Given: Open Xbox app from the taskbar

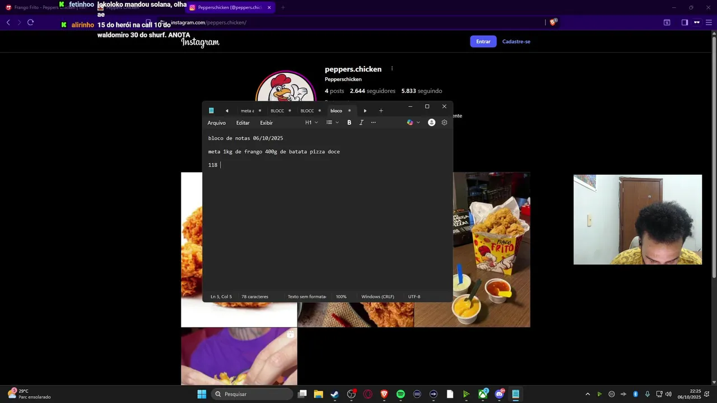Looking at the screenshot, I should point(483,394).
